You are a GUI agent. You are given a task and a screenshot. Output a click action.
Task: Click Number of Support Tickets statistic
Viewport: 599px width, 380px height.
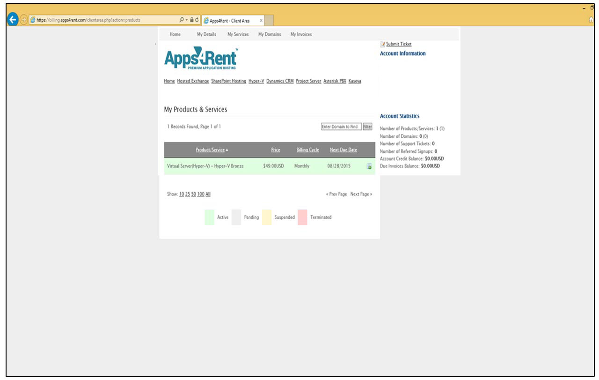coord(407,143)
